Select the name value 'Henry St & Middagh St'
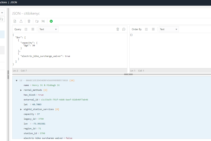The width and height of the screenshot is (211, 141). [46, 85]
